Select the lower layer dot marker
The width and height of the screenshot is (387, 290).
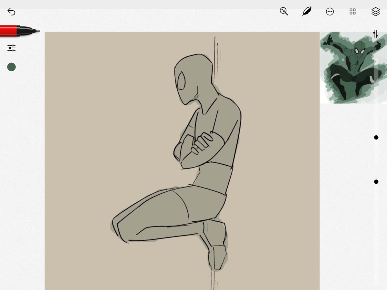[x=376, y=182]
